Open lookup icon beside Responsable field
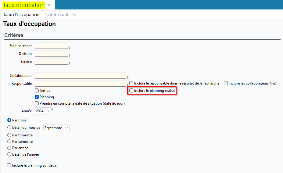Image resolution: width=283 pixels, height=173 pixels. pyautogui.click(x=127, y=85)
